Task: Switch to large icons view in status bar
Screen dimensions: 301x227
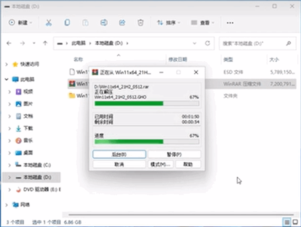Action: tap(295, 222)
